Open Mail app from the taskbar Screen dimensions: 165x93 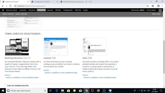click(80, 91)
